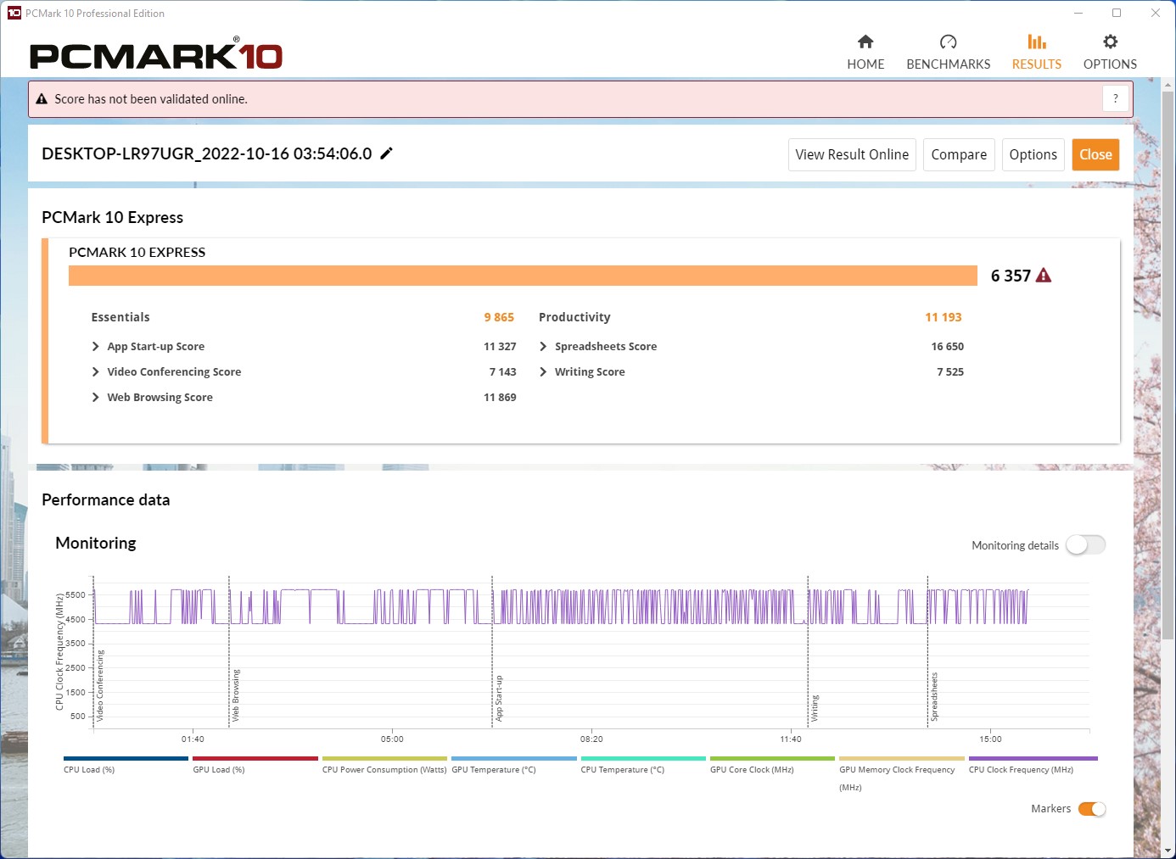The height and width of the screenshot is (859, 1176).
Task: Open Benchmarks via the gauge icon
Action: click(948, 42)
